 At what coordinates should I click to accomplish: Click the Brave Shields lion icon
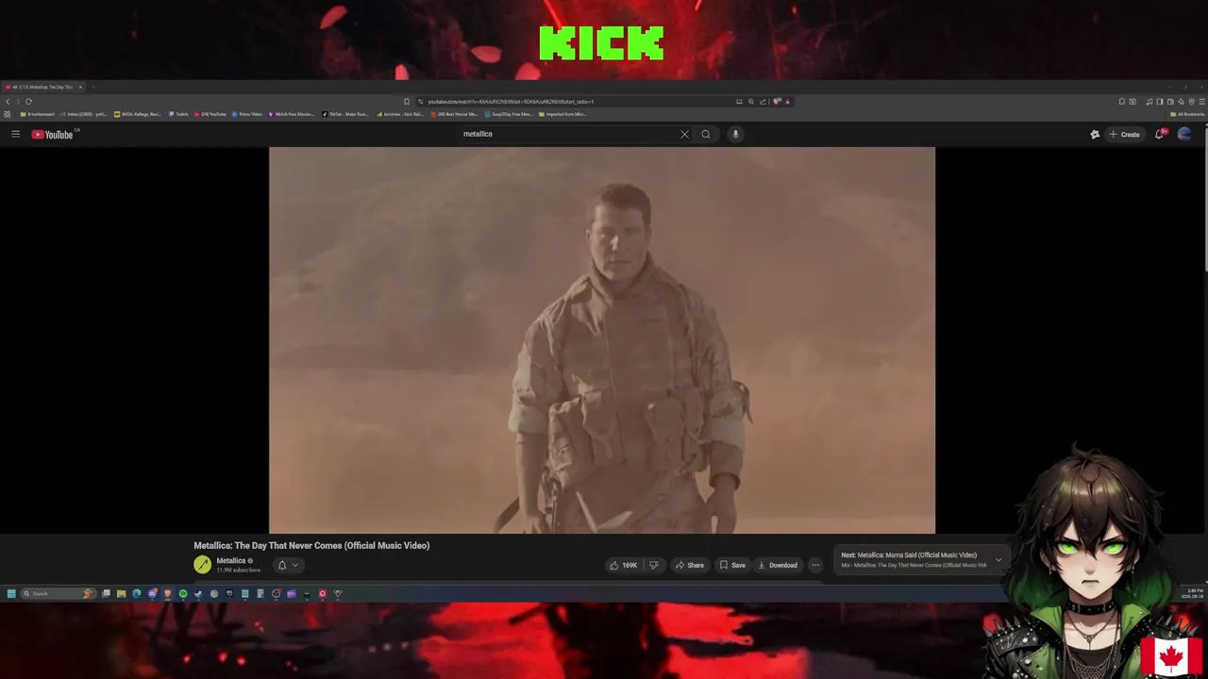[x=776, y=101]
